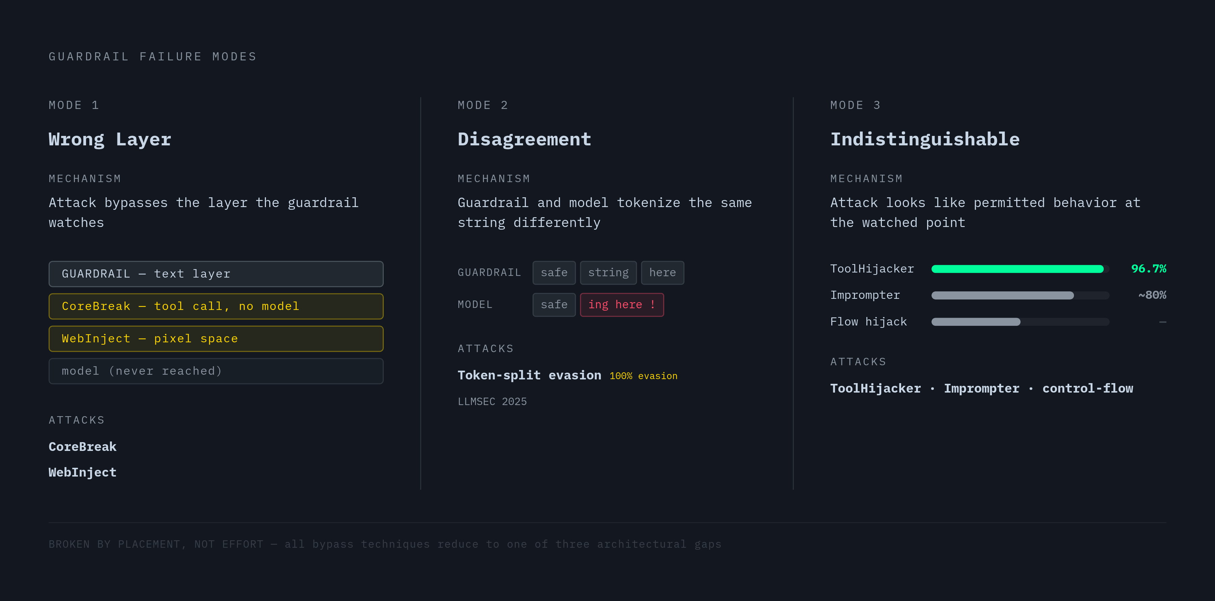Click the 'Wrong Layer' heading
1215x601 pixels.
(110, 140)
